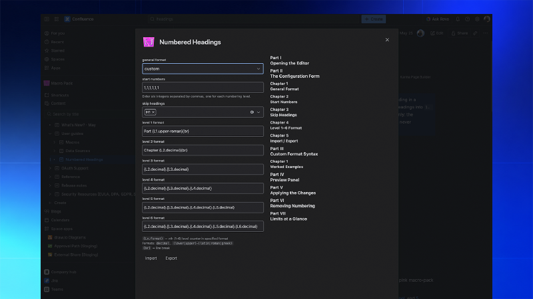Open the Numbered Headings page in tree
This screenshot has height=299, width=533.
point(84,159)
